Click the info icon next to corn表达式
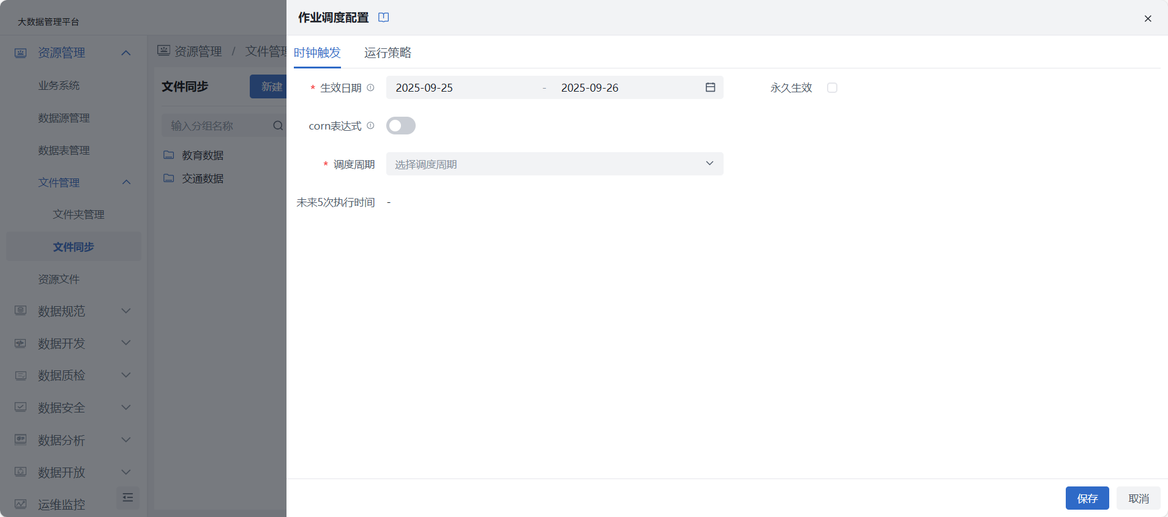1168x517 pixels. click(370, 125)
